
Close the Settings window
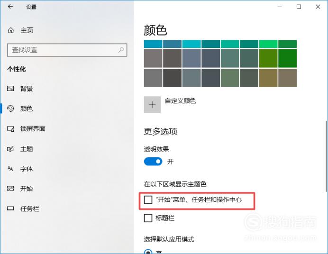[318, 7]
